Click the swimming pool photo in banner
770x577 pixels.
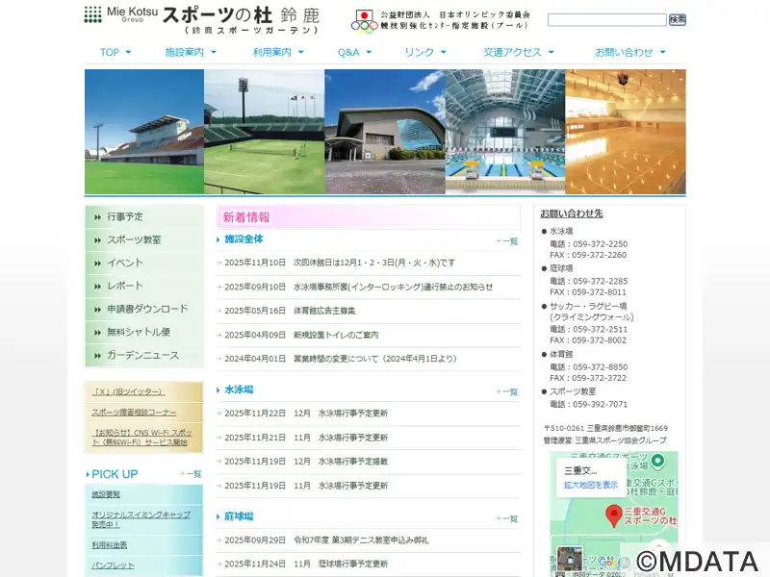click(x=504, y=118)
